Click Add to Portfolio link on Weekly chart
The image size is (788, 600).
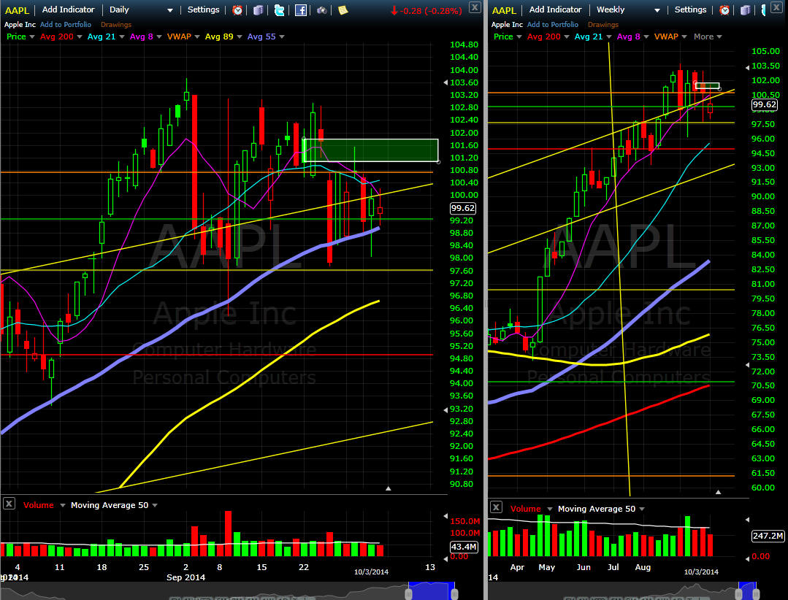click(553, 24)
